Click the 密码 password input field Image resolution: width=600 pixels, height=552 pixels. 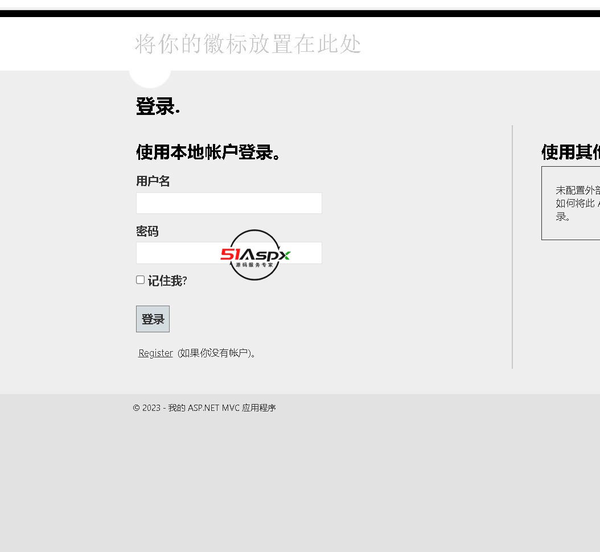pyautogui.click(x=176, y=253)
